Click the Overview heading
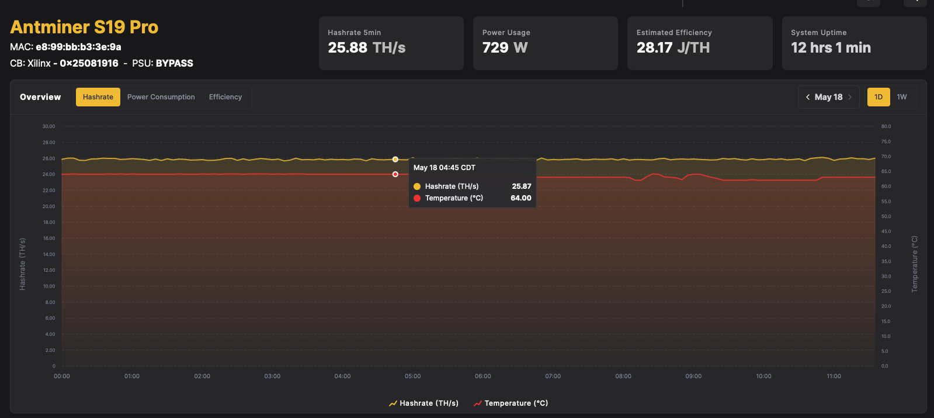This screenshot has height=418, width=934. click(x=40, y=97)
